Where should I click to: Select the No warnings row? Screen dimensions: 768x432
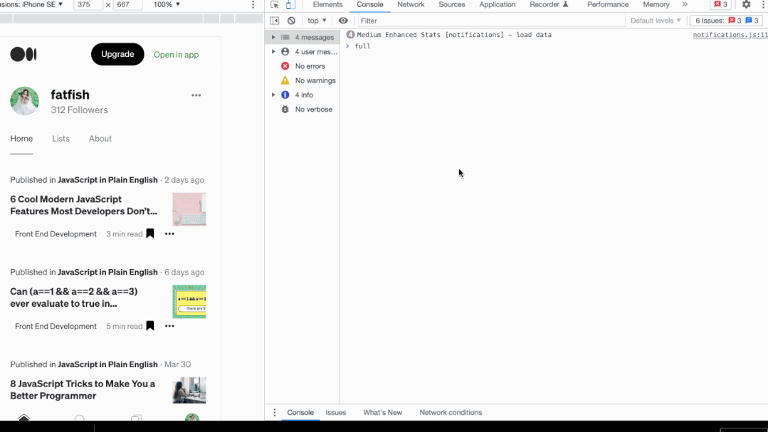[x=303, y=80]
